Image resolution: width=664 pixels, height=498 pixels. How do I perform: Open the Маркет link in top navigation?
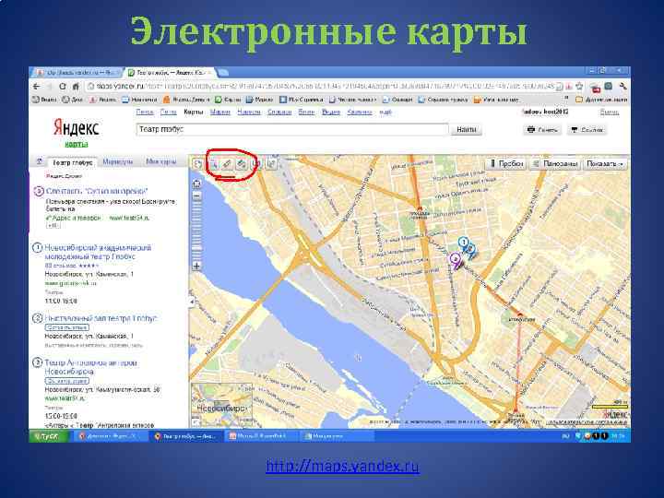(x=220, y=113)
